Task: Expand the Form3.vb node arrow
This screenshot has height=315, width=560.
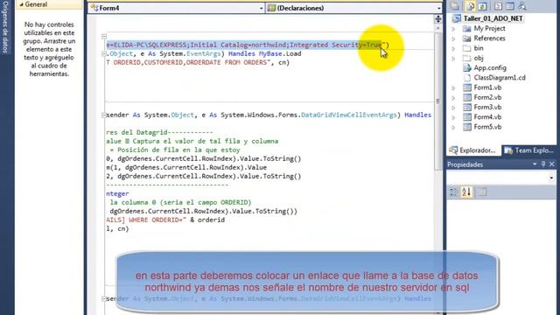Action: (453, 108)
